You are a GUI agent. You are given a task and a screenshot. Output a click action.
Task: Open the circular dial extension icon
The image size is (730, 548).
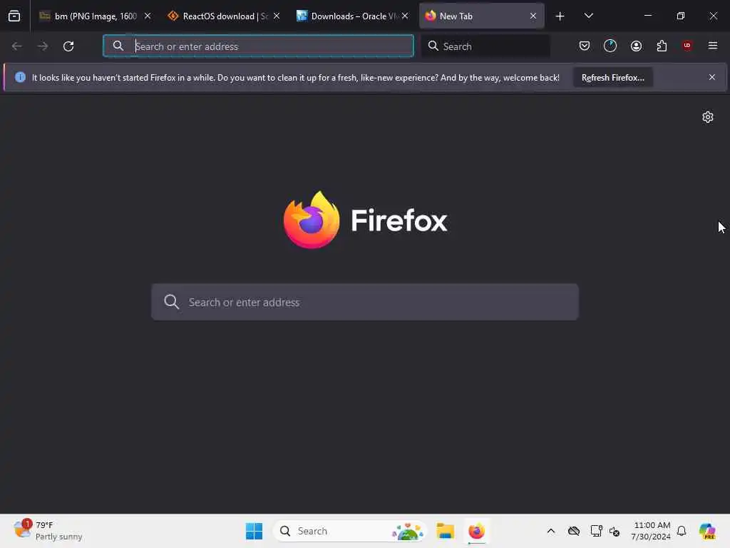coord(610,46)
